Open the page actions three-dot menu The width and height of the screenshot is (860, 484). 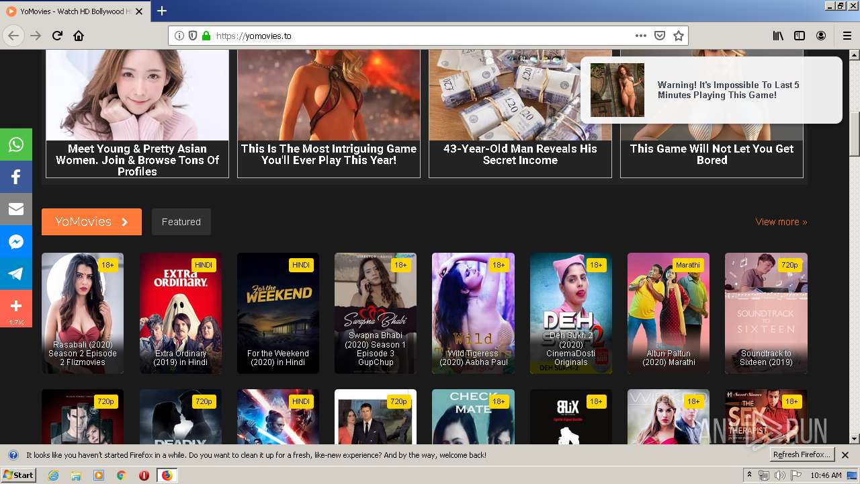click(641, 36)
